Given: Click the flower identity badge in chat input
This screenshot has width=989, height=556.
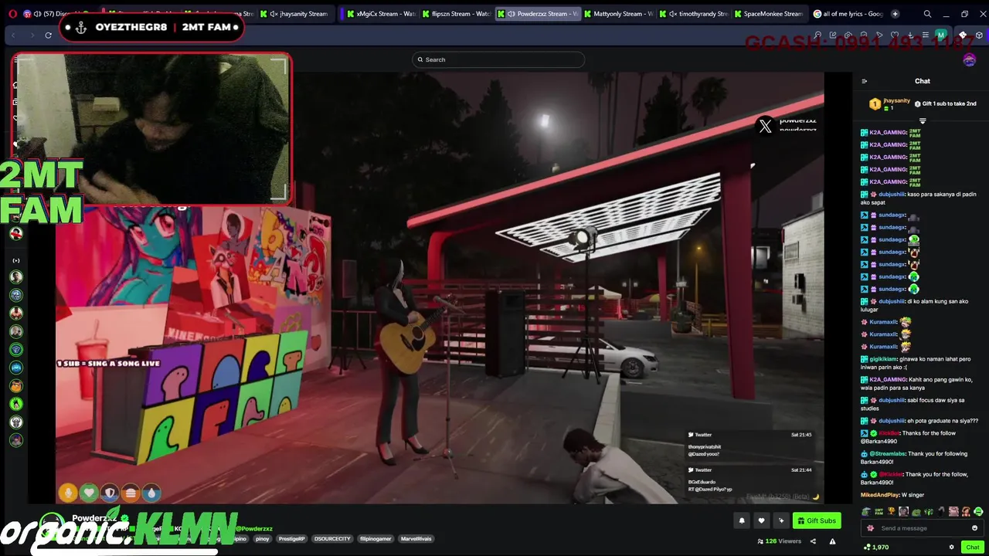Looking at the screenshot, I should [x=871, y=528].
